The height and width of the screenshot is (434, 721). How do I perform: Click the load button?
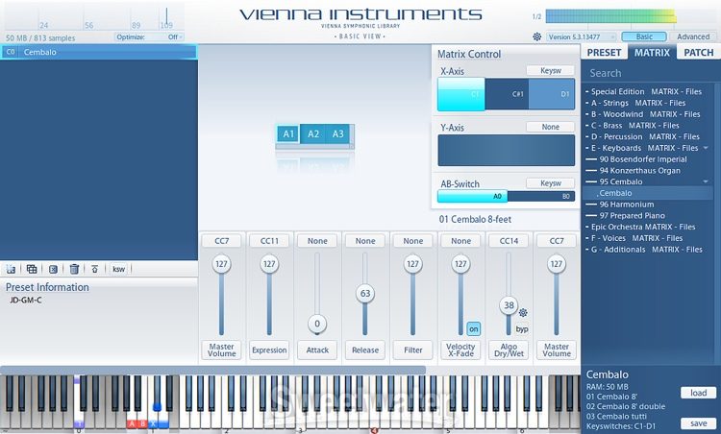click(698, 393)
